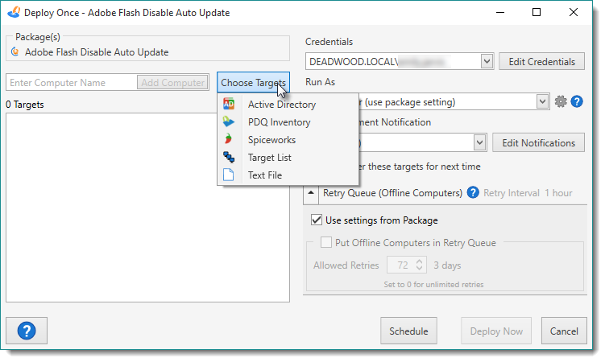Open the help icon next to Run As
This screenshot has height=362, width=605.
click(x=577, y=101)
